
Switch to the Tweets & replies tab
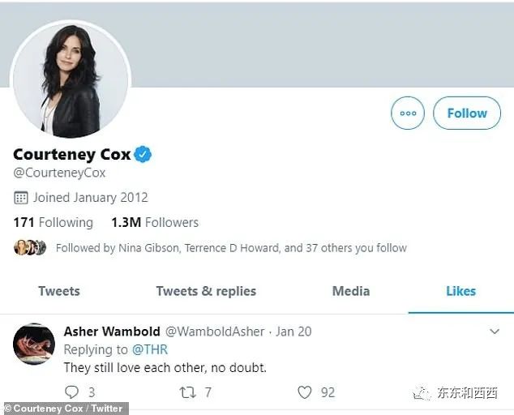click(x=206, y=291)
